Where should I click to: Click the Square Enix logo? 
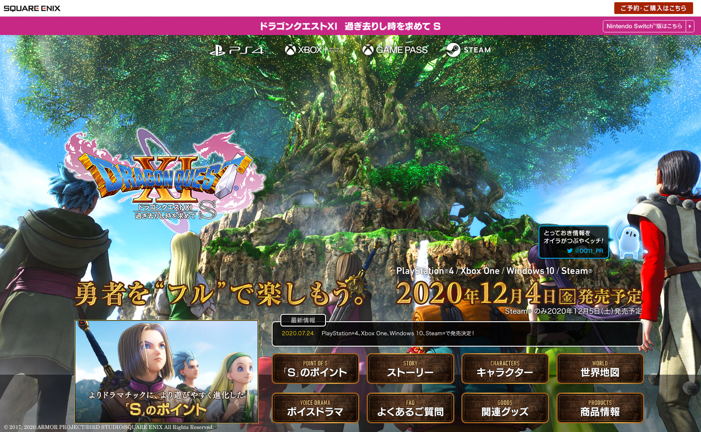point(32,8)
